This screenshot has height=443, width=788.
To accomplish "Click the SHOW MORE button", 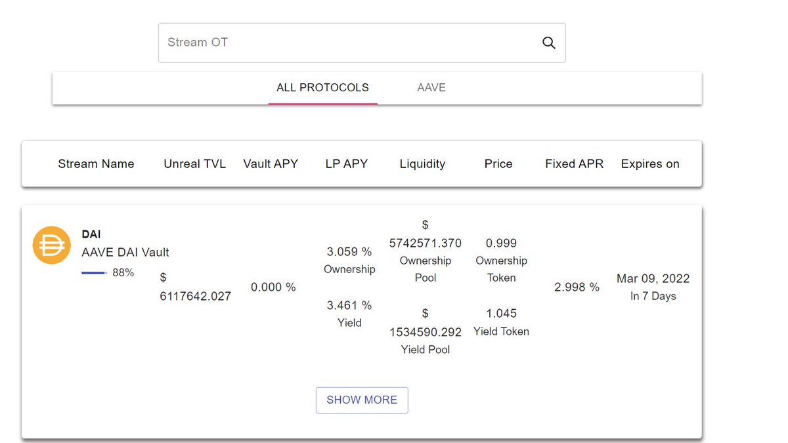I will tap(362, 400).
